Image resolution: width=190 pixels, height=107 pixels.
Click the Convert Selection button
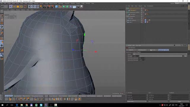pos(117,96)
